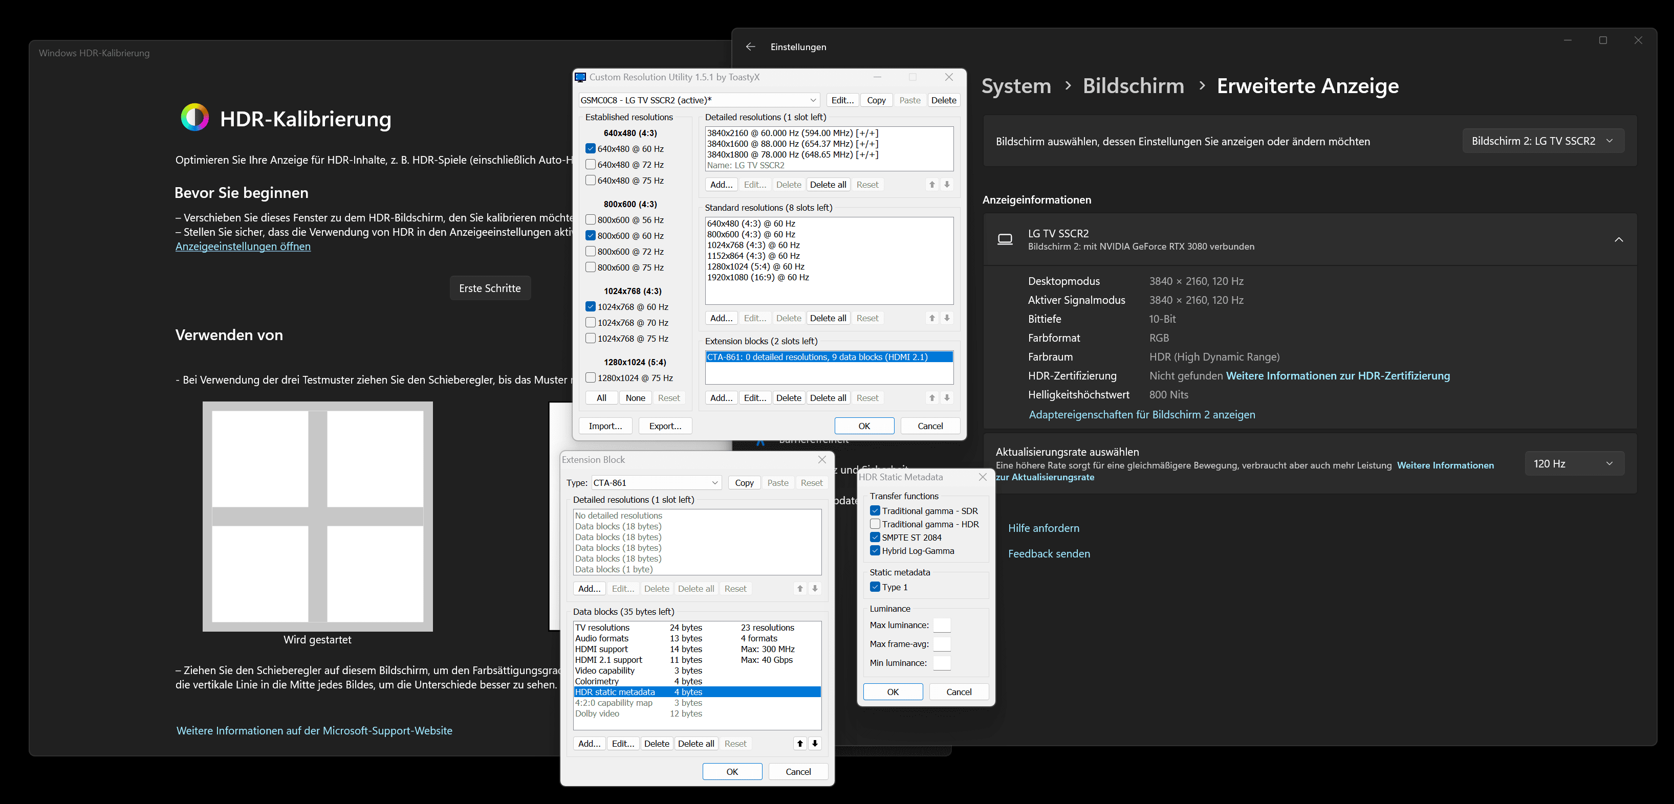The image size is (1674, 804).
Task: Move detailed resolution down in CRU main window
Action: point(947,185)
